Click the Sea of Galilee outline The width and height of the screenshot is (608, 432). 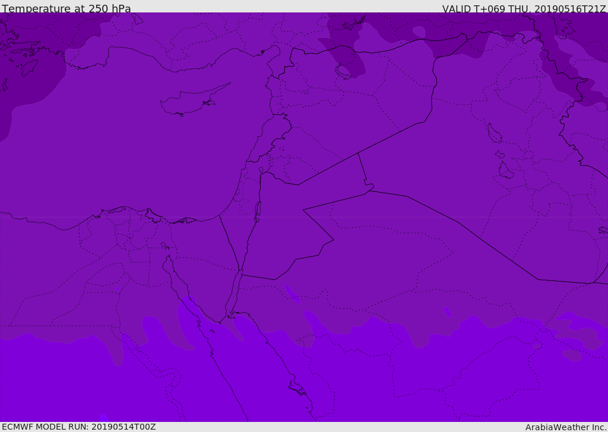(x=261, y=170)
